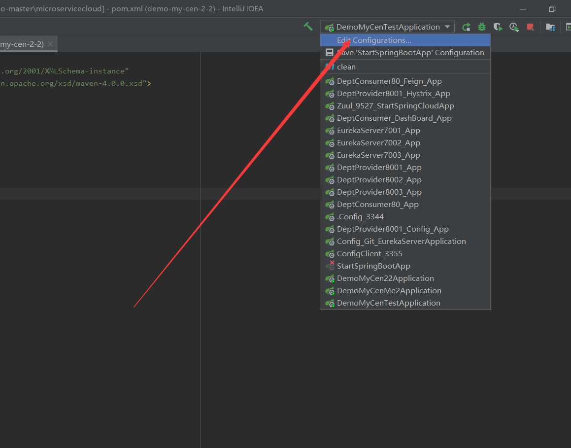The width and height of the screenshot is (571, 448).
Task: Stop the running application with the red square
Action: [x=530, y=27]
